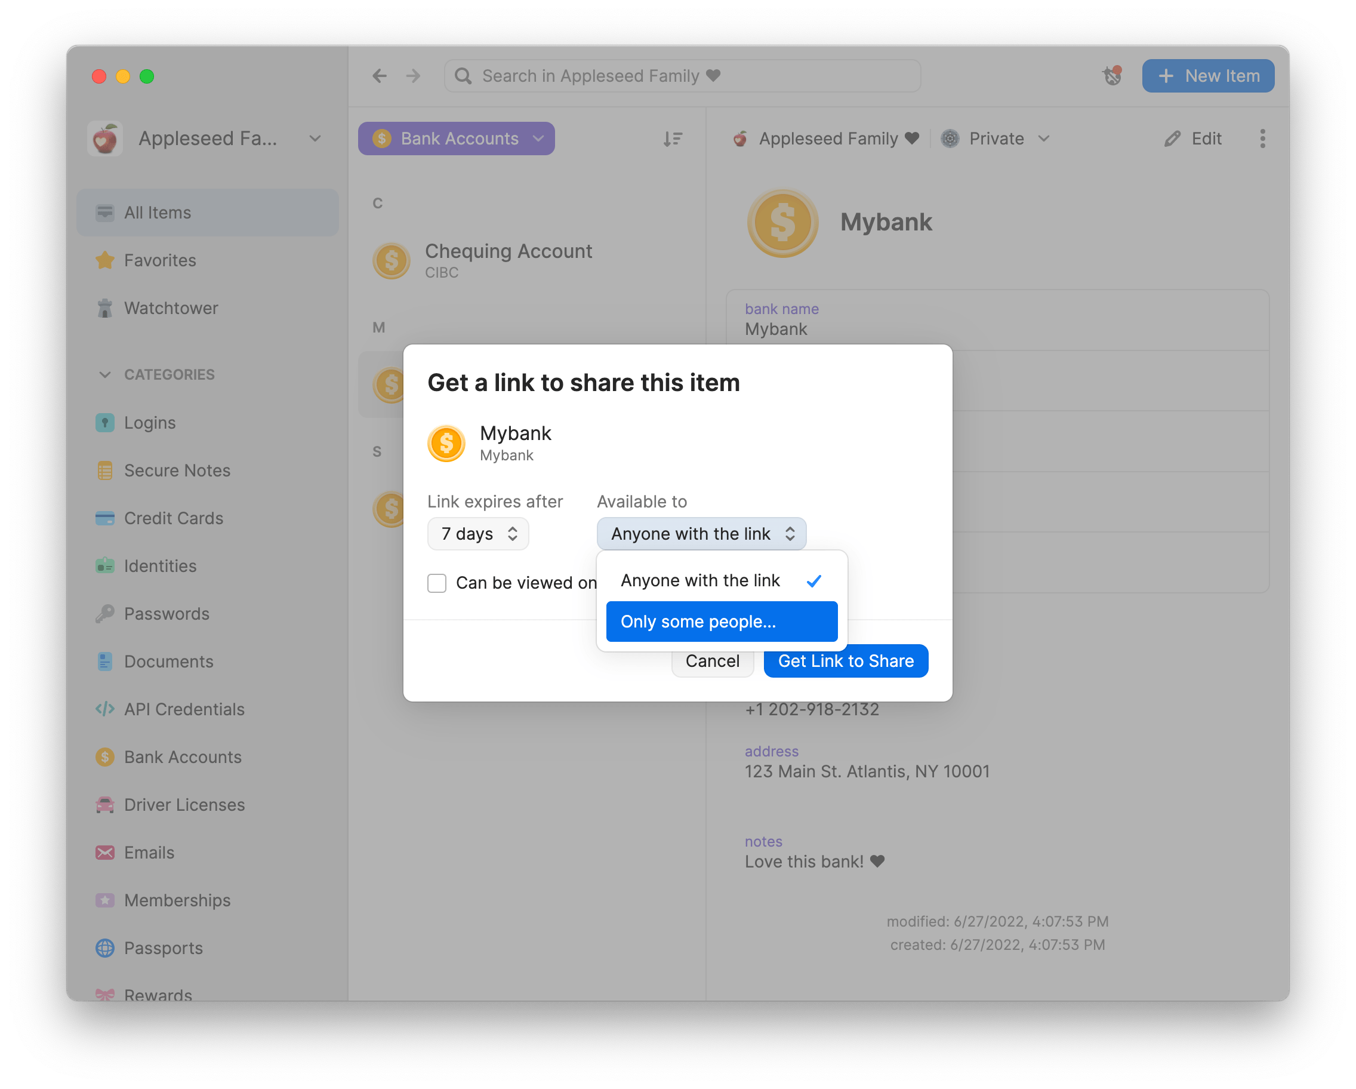The height and width of the screenshot is (1089, 1356).
Task: Click the address 123 Main St. value
Action: [x=867, y=772]
